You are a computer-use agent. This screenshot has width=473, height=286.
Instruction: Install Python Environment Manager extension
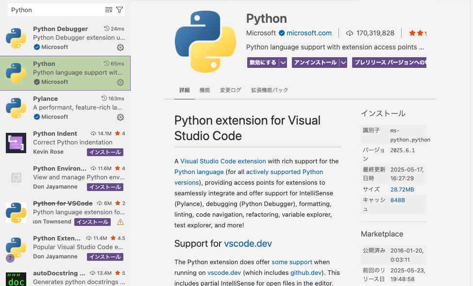tap(105, 187)
